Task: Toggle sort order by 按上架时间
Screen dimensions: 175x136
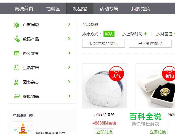Action: (134, 34)
